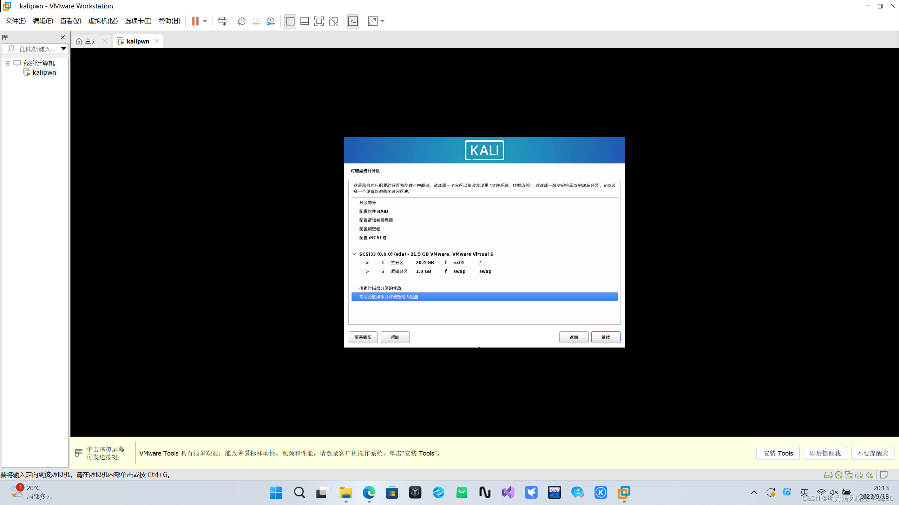This screenshot has width=899, height=505.
Task: Close the 主页 tab
Action: pos(105,41)
